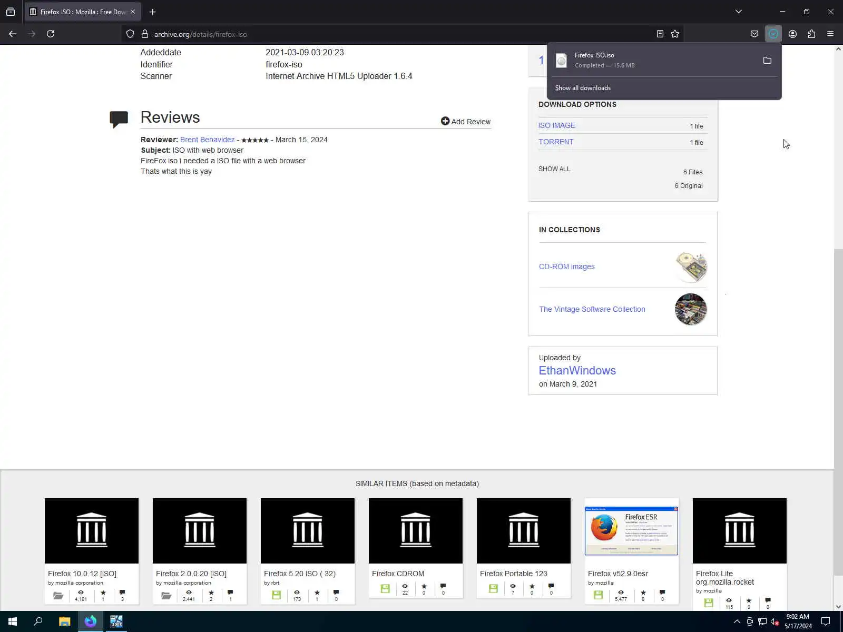
Task: Open the Extensions puzzle-piece menu
Action: tap(811, 34)
